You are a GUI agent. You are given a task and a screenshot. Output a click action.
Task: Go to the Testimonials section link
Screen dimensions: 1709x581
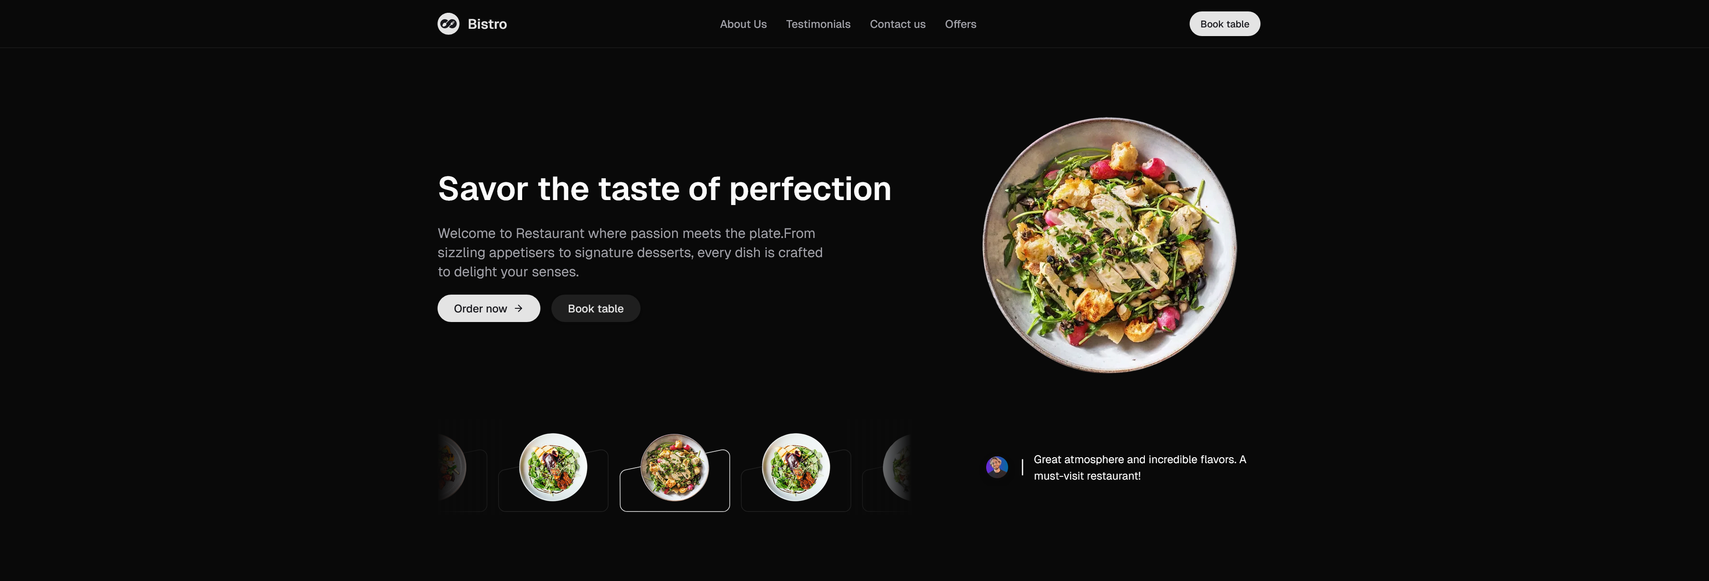point(818,24)
